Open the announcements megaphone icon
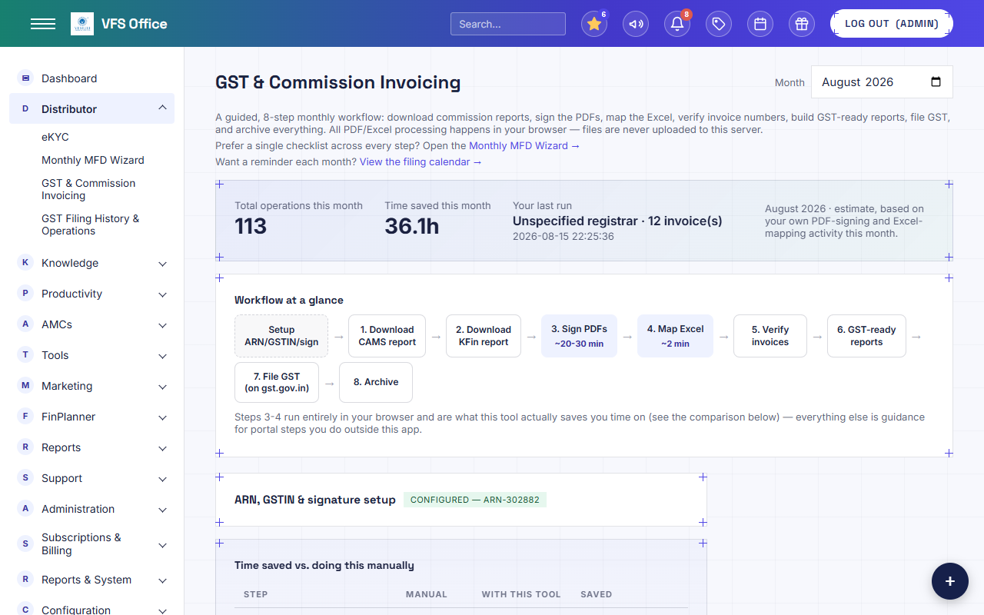The image size is (984, 615). 636,24
